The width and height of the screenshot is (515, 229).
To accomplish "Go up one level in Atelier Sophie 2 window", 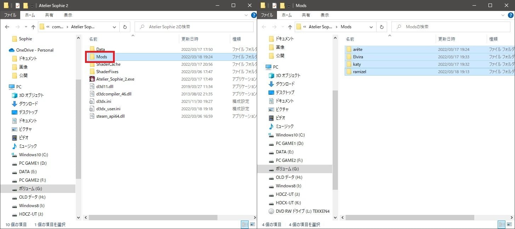I will click(x=33, y=27).
